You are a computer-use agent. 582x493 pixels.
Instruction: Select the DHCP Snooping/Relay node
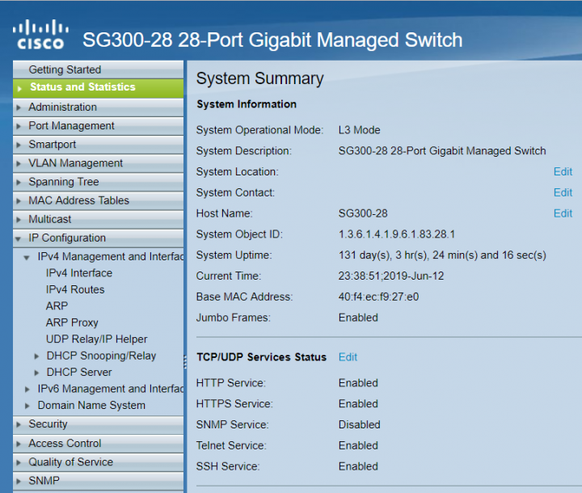pyautogui.click(x=101, y=356)
